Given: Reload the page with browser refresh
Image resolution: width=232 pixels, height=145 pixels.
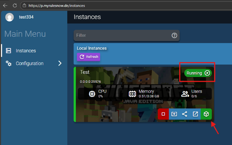Looking at the screenshot, I should click(15, 6).
